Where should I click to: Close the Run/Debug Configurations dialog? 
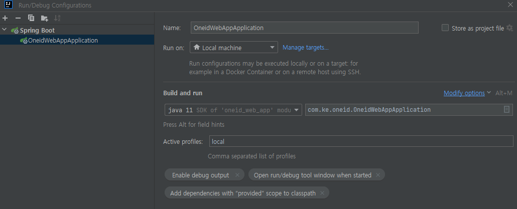(x=510, y=5)
